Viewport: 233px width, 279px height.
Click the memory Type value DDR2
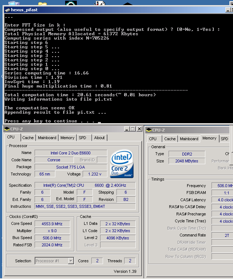coord(187,154)
